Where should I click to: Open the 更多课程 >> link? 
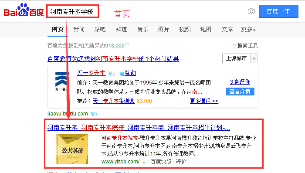pos(204,101)
